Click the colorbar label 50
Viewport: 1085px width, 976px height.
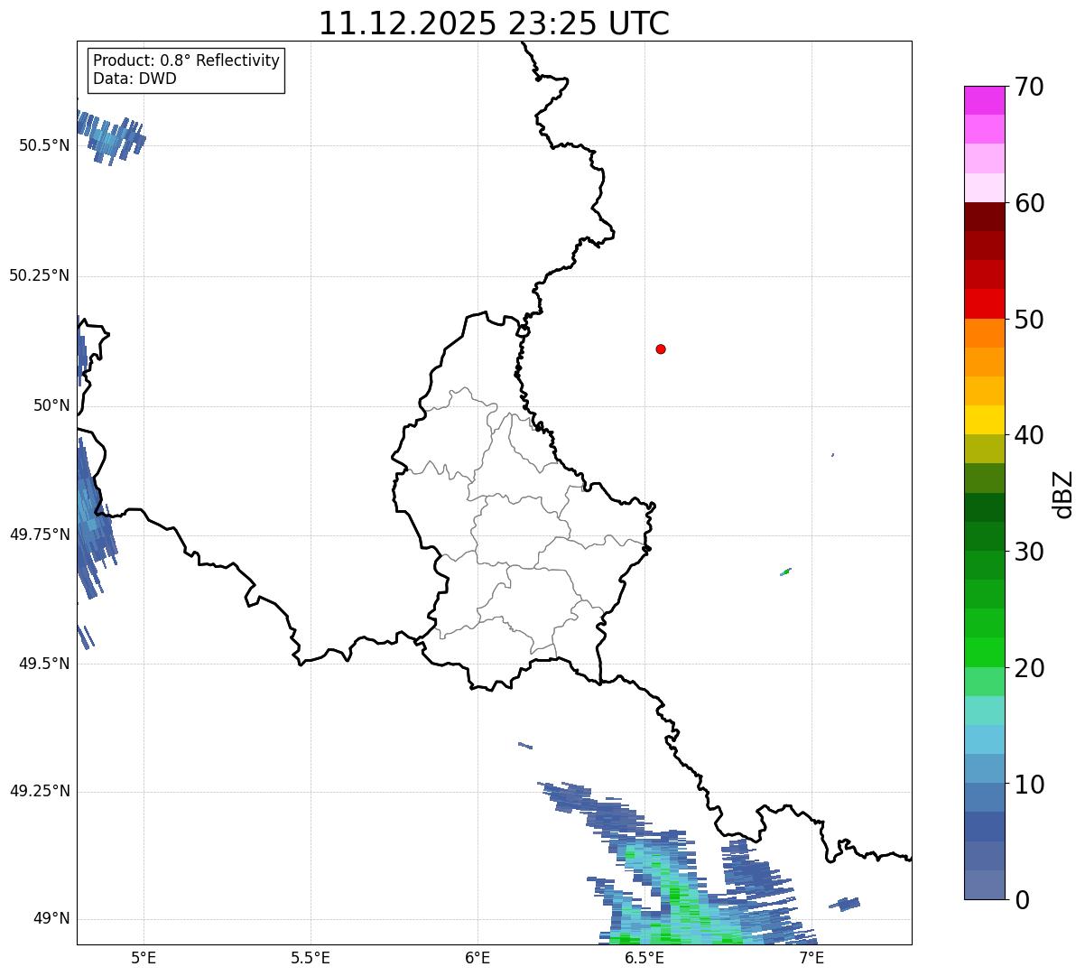click(1029, 320)
